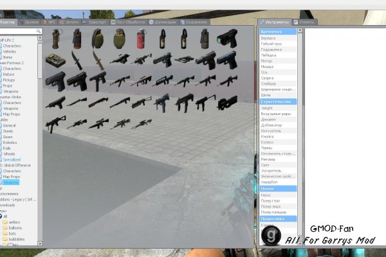The height and width of the screenshot is (257, 386).
Task: Select the Robotics builder category
Action: (10, 143)
